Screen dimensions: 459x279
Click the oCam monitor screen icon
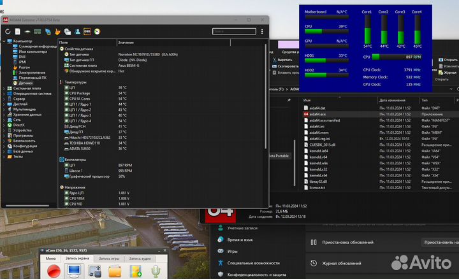tap(74, 271)
